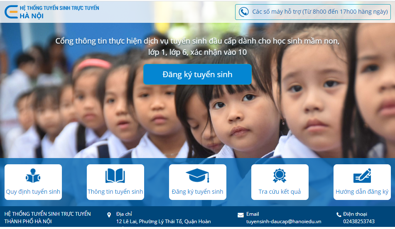Click the location pin icon in footer
Screen dimensions: 395x229
click(109, 215)
